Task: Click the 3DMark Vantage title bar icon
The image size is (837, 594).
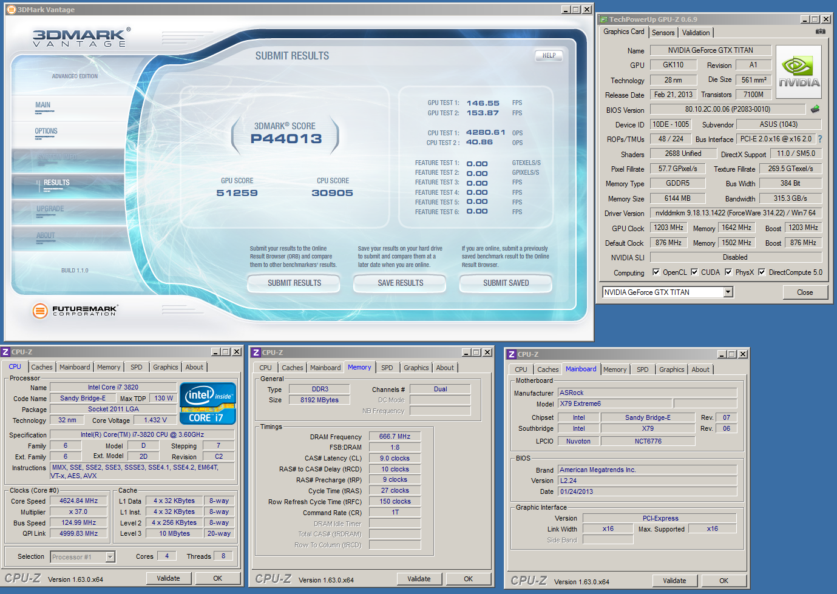Action: (11, 10)
